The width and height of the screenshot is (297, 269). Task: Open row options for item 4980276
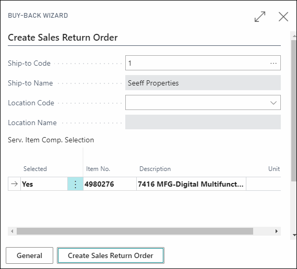click(75, 184)
